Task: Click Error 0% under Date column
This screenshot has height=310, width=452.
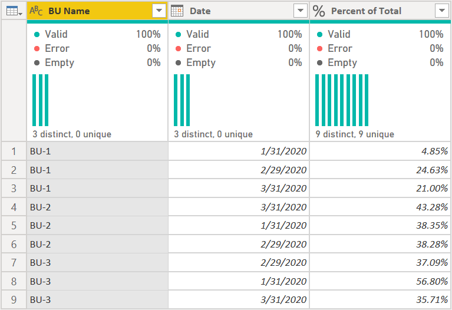Action: [x=239, y=48]
